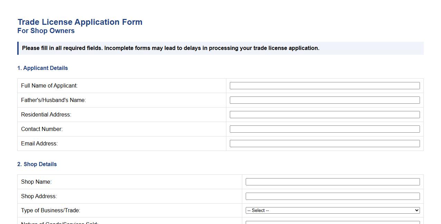The height and width of the screenshot is (224, 441).
Task: Click the '2. Shop Details' section heading
Action: tap(37, 164)
